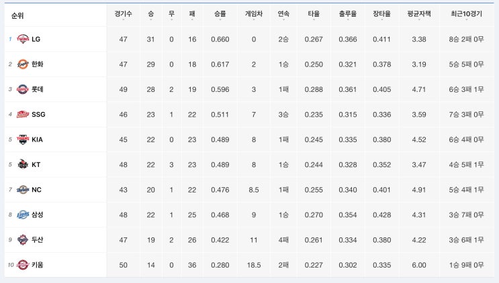
Task: Click the KT team logo
Action: point(23,164)
